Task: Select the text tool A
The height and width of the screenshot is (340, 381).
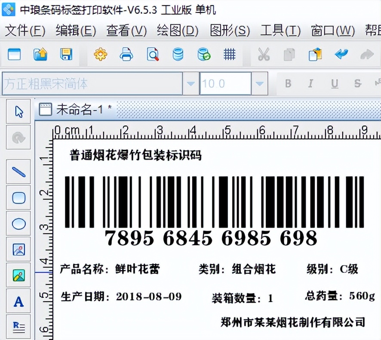Action: (x=18, y=301)
